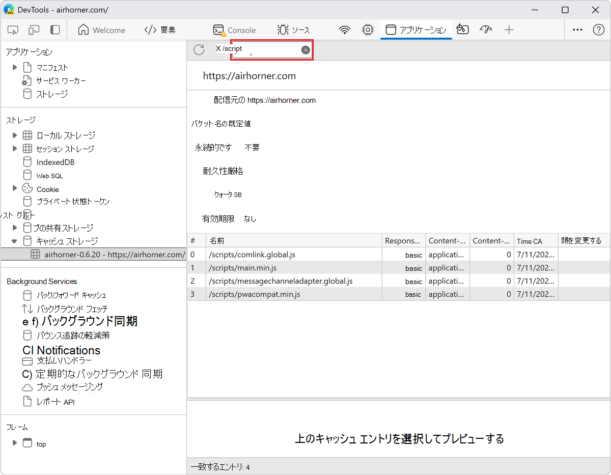Clear the /script filter text
The width and height of the screenshot is (611, 475).
point(305,49)
